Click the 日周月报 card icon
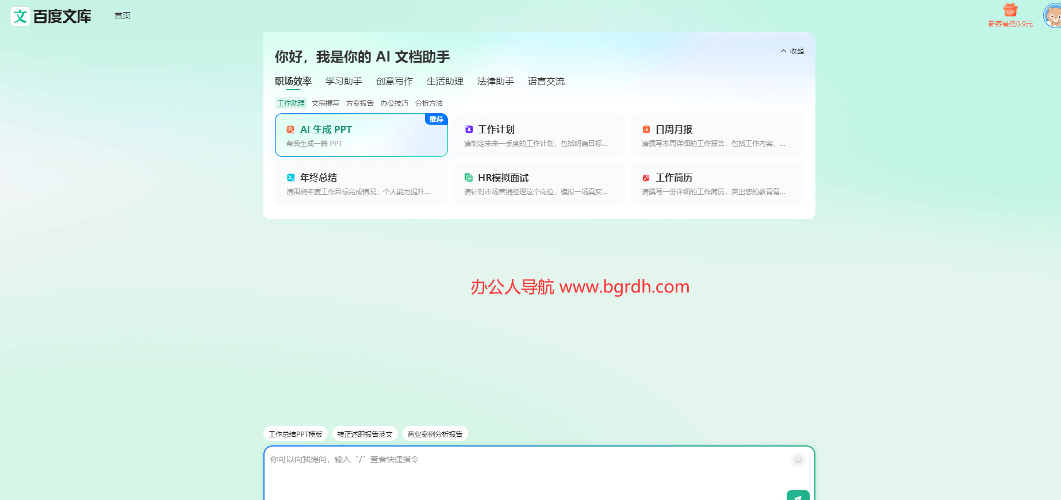1061x500 pixels. coord(646,129)
